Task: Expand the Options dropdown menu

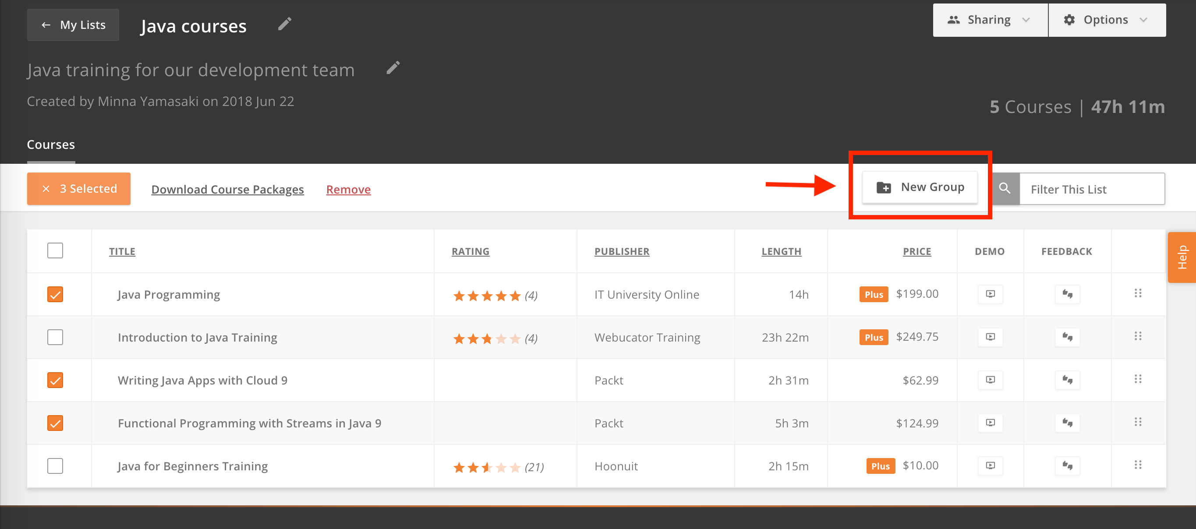Action: 1106,20
